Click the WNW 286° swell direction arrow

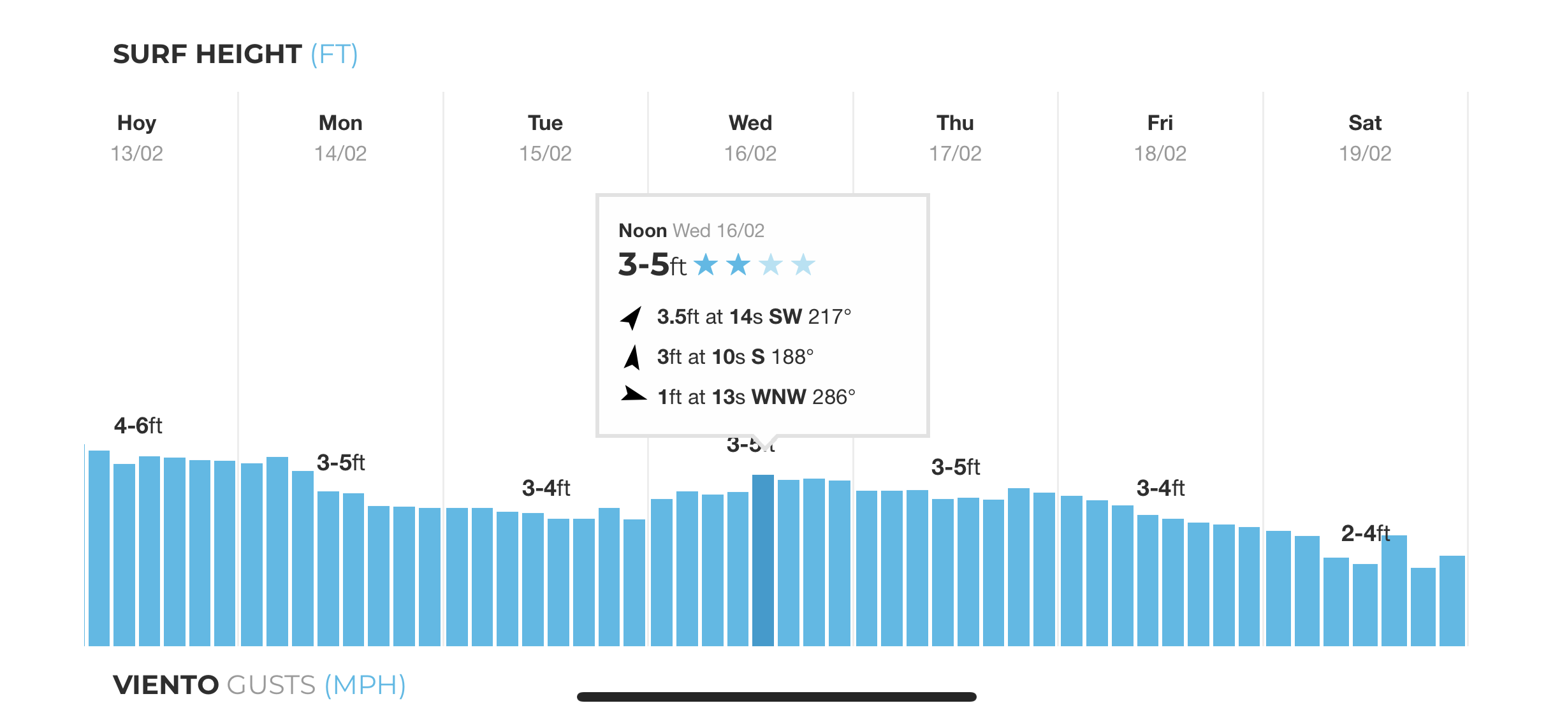(634, 394)
